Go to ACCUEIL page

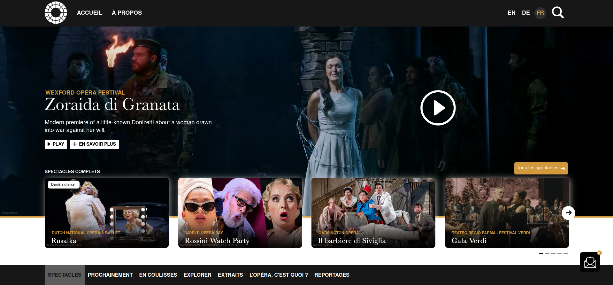[x=89, y=13]
